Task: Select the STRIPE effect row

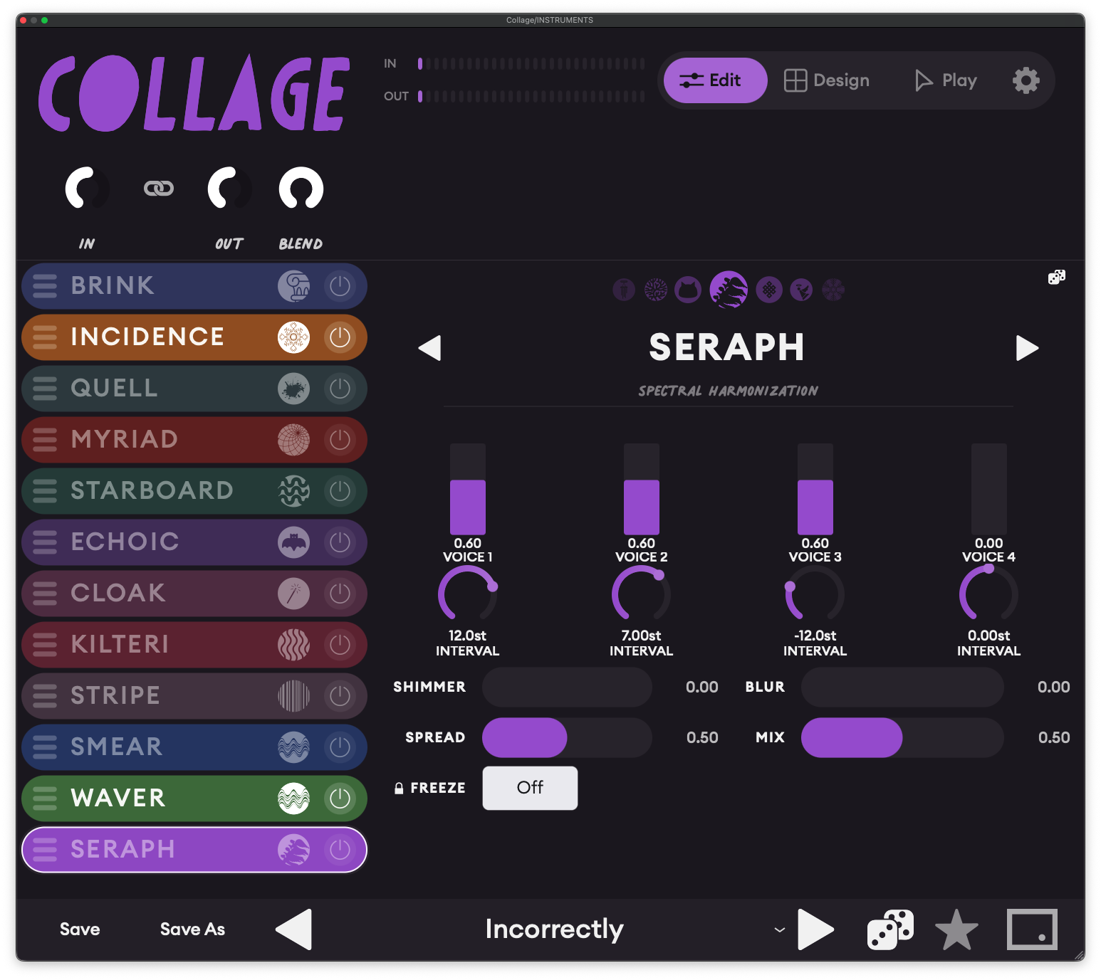Action: click(x=194, y=696)
